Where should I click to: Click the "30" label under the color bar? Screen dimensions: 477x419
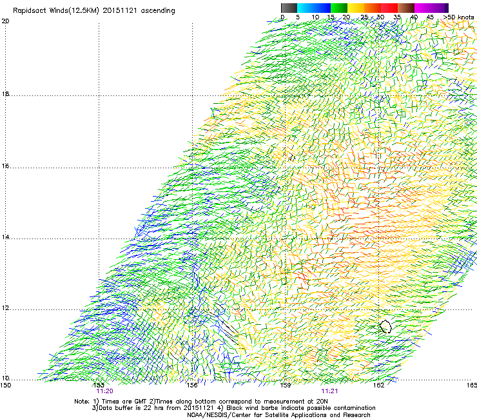(380, 17)
